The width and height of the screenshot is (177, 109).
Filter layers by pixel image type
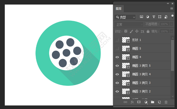coord(141,17)
